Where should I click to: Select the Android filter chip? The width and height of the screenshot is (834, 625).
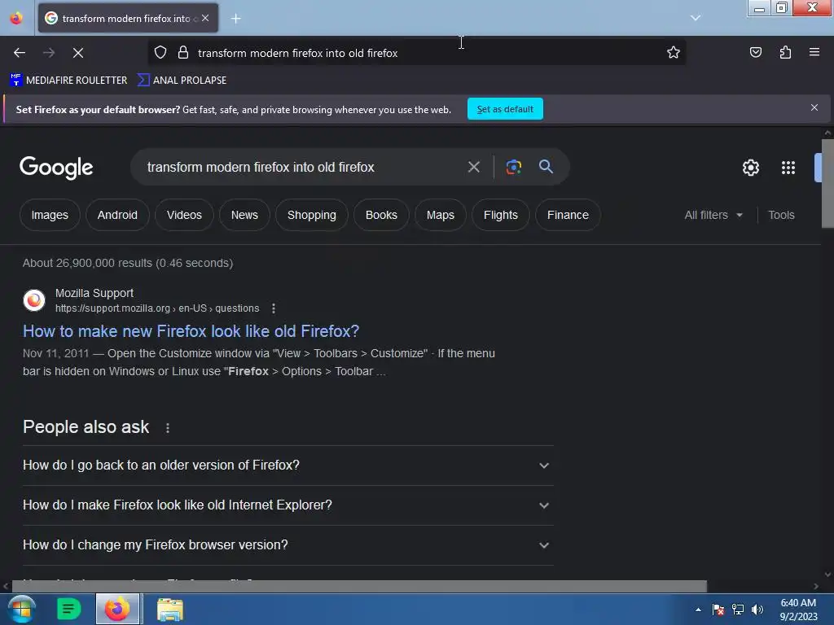tap(117, 215)
